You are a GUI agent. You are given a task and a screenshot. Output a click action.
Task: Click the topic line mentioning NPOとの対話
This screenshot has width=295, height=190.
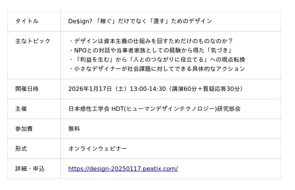pyautogui.click(x=151, y=50)
